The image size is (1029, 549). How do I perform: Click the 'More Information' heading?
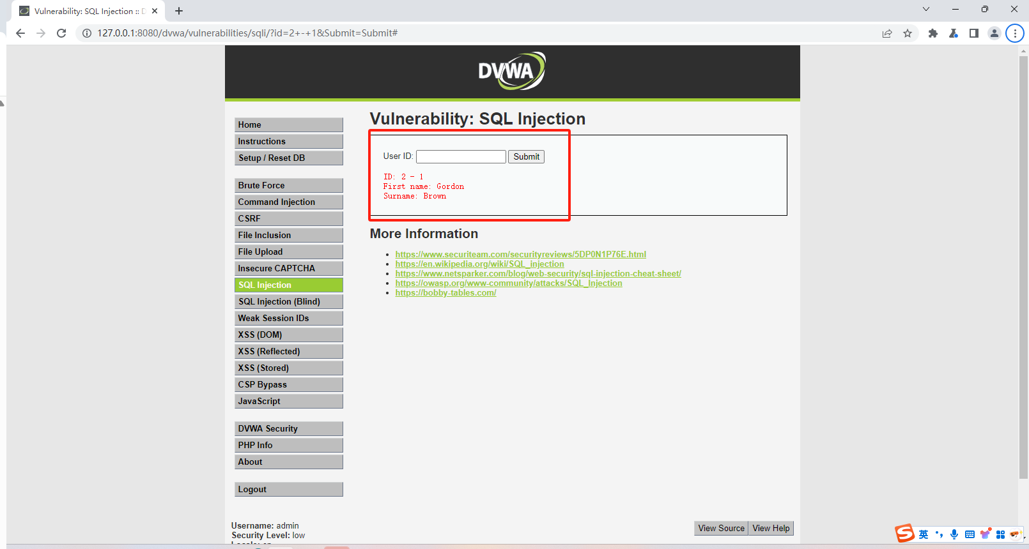click(424, 234)
